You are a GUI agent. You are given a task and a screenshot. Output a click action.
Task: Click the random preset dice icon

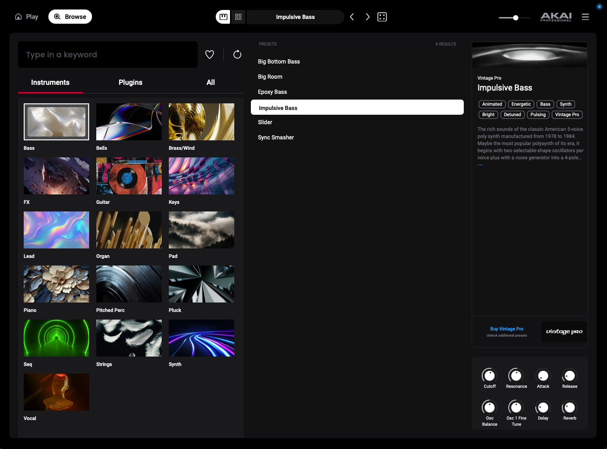pyautogui.click(x=382, y=17)
